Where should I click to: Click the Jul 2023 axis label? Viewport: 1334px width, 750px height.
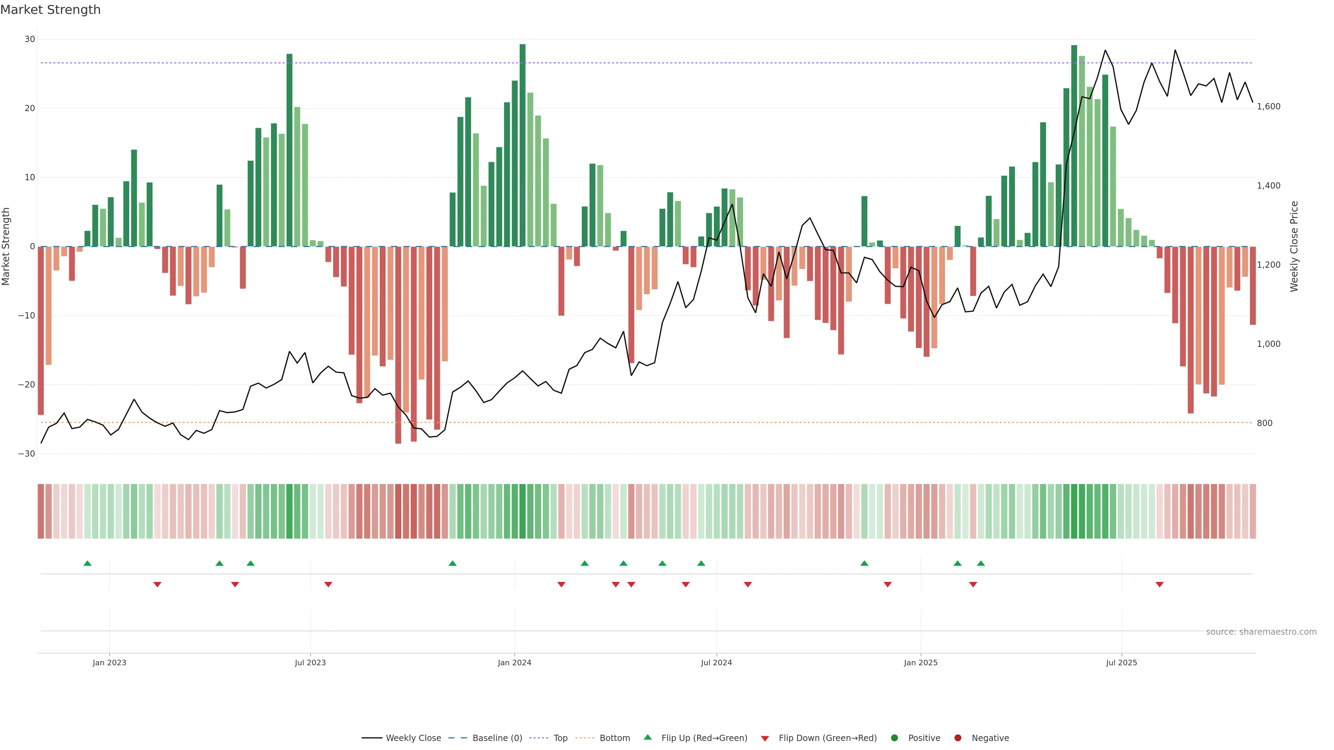coord(310,662)
